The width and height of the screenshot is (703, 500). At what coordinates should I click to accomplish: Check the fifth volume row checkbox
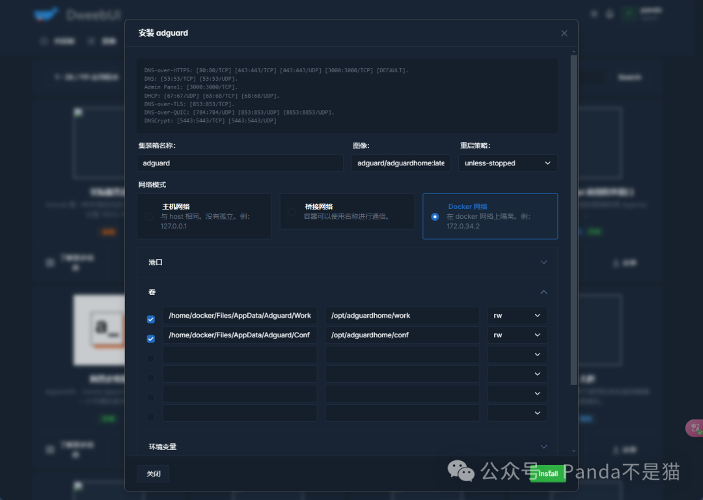(x=150, y=397)
